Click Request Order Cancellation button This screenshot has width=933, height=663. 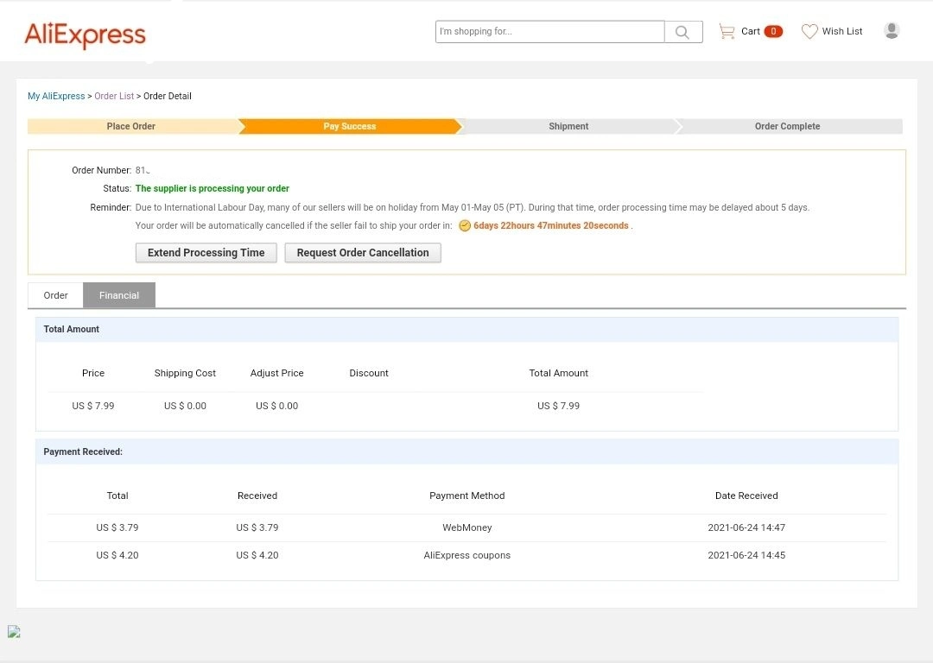click(363, 253)
